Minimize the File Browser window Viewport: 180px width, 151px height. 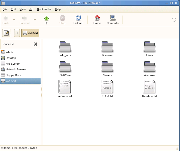167,3
